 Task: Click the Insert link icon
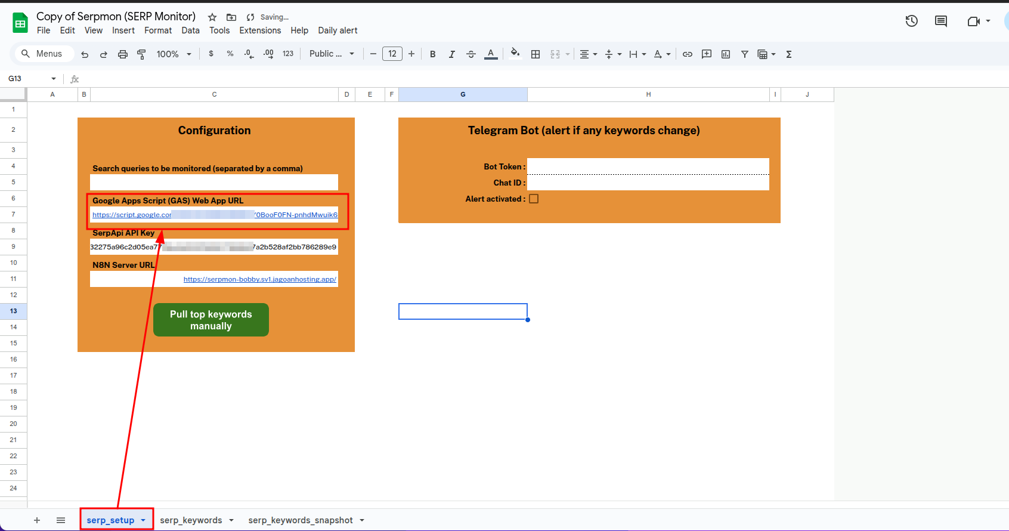point(687,54)
